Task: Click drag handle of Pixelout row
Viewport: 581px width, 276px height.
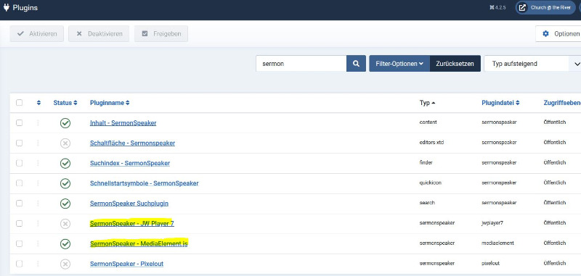Action: tap(38, 264)
